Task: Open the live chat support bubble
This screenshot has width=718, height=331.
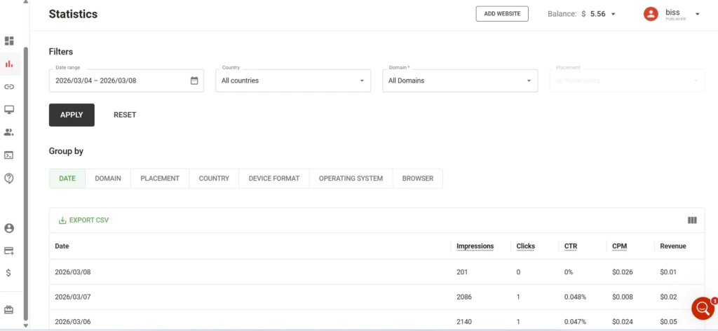Action: [702, 308]
